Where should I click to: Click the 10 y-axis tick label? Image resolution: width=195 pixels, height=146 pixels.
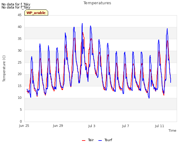(19, 98)
